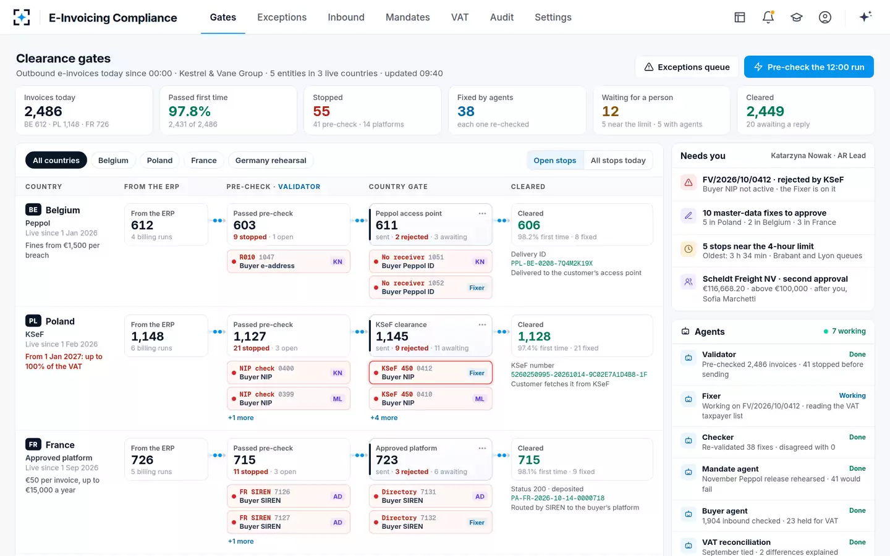Open the KSeF clearance more menu
Screen dimensions: 890x556
point(482,324)
